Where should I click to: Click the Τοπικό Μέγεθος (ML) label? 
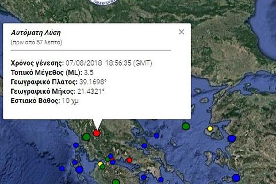click(47, 73)
